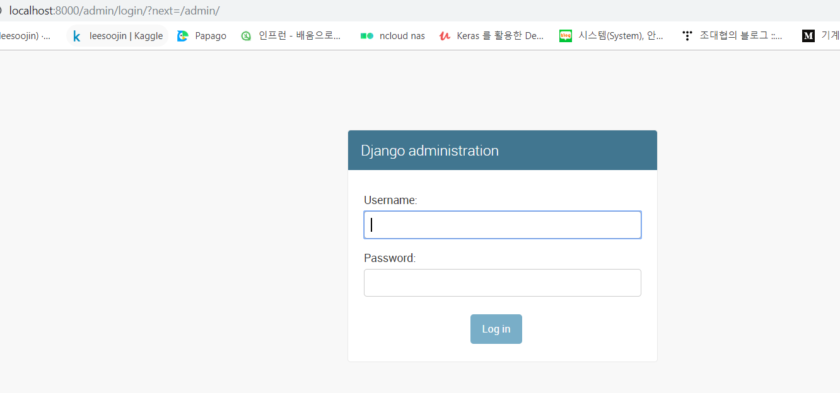Click the browser address bar URL
The height and width of the screenshot is (393, 840).
pyautogui.click(x=114, y=11)
